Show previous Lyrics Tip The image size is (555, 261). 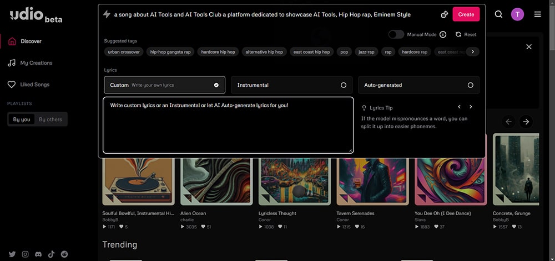click(459, 107)
